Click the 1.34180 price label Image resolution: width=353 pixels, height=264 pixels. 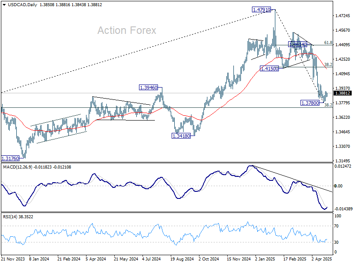[181, 136]
